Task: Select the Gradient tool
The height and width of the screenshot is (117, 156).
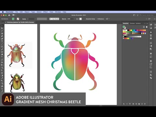Action: tap(2, 75)
